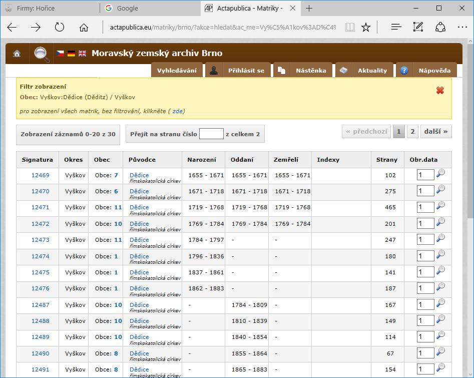
Task: Open the Přihlásit se tab
Action: click(x=246, y=71)
